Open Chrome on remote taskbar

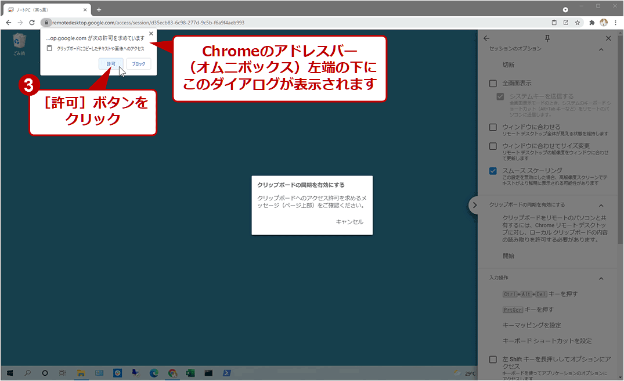coord(172,373)
